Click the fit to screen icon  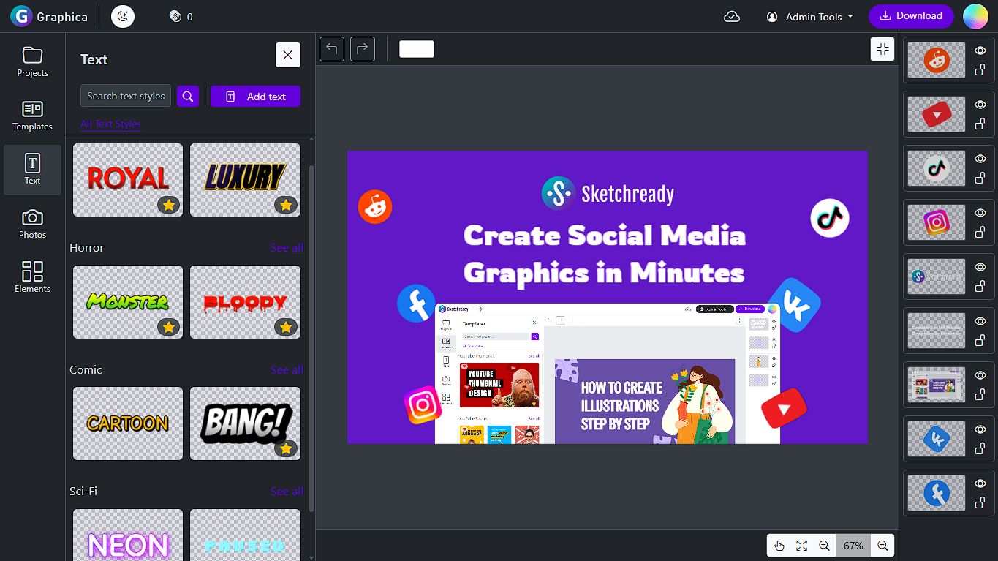(801, 546)
